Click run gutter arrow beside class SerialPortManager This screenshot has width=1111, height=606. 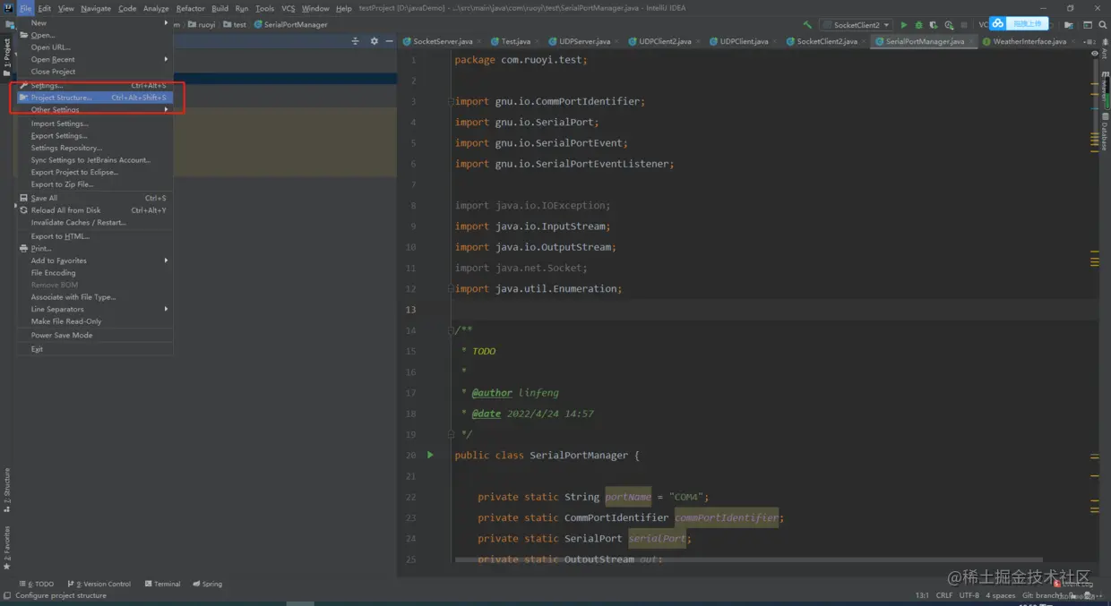(x=430, y=455)
